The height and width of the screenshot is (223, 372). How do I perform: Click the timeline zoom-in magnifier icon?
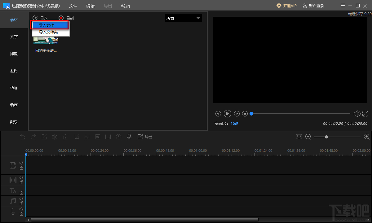[x=367, y=137]
